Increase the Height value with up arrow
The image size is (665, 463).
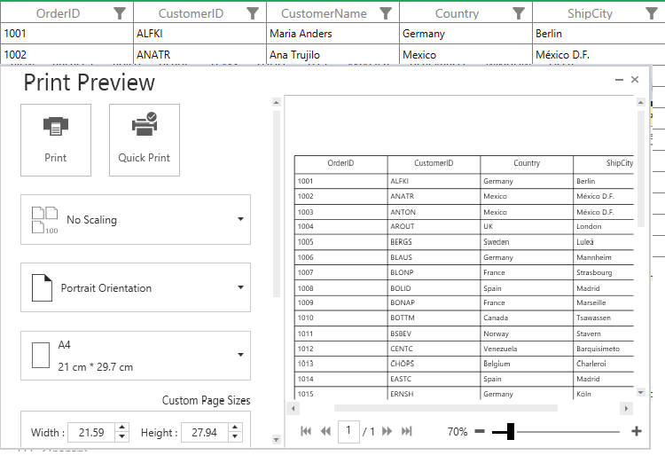click(235, 428)
